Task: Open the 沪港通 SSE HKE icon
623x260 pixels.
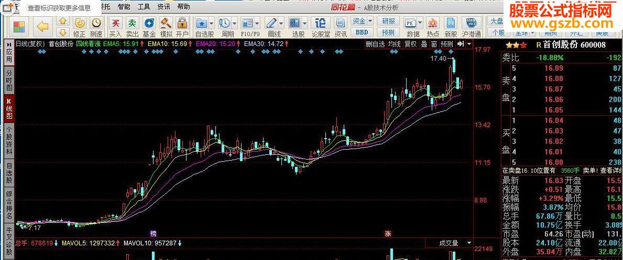Action: click(x=472, y=23)
